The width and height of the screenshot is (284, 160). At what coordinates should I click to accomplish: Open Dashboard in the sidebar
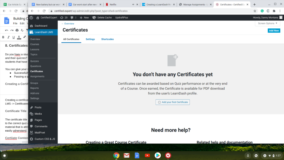pos(43,26)
